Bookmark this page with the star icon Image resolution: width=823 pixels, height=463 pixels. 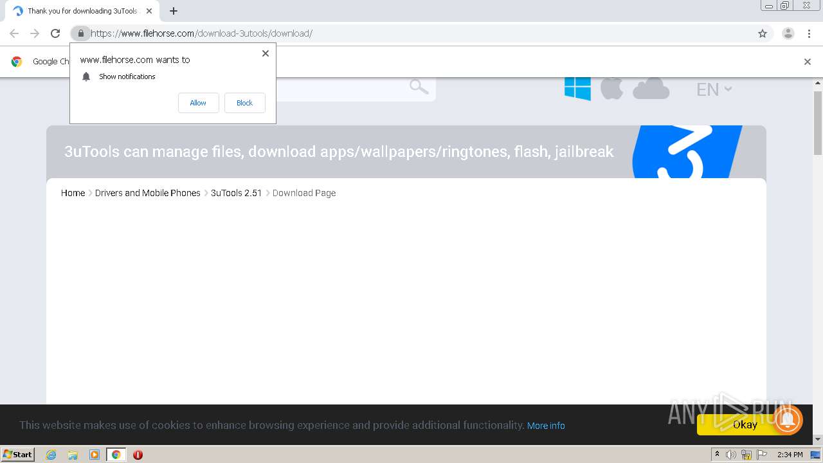pyautogui.click(x=763, y=33)
